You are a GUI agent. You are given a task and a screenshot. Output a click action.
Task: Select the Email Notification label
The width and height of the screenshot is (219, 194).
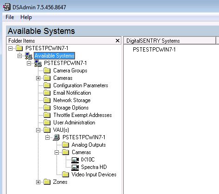[72, 93]
